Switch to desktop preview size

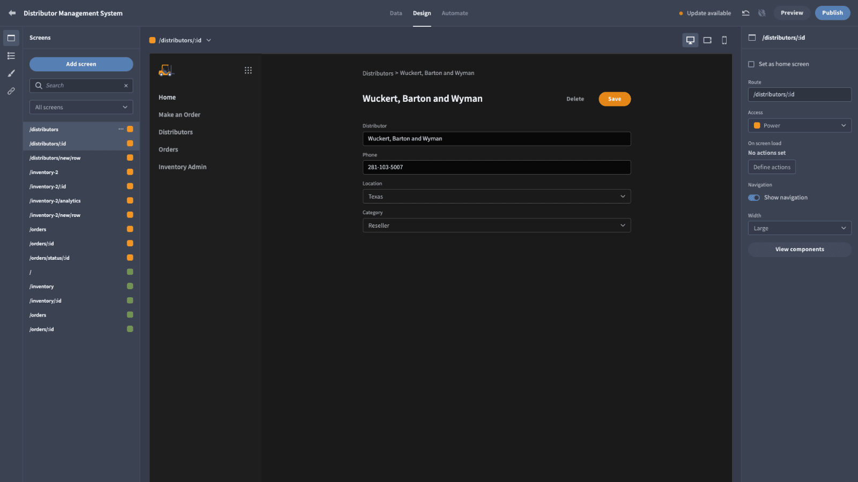[690, 40]
